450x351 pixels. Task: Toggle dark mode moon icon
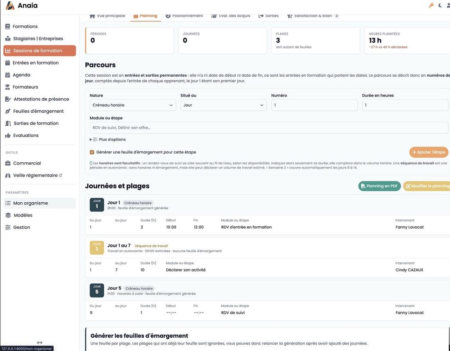(440, 5)
